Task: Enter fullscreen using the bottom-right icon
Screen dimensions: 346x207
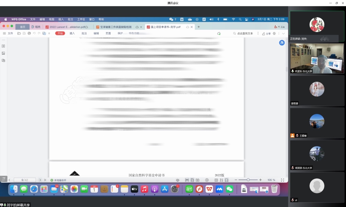Action: [282, 180]
